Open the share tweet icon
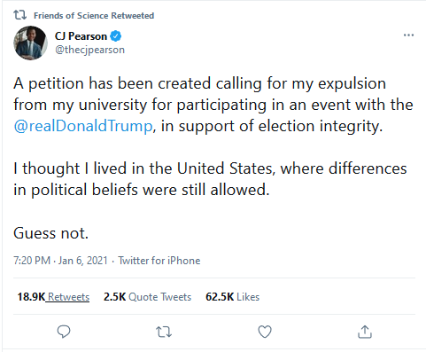 365,332
